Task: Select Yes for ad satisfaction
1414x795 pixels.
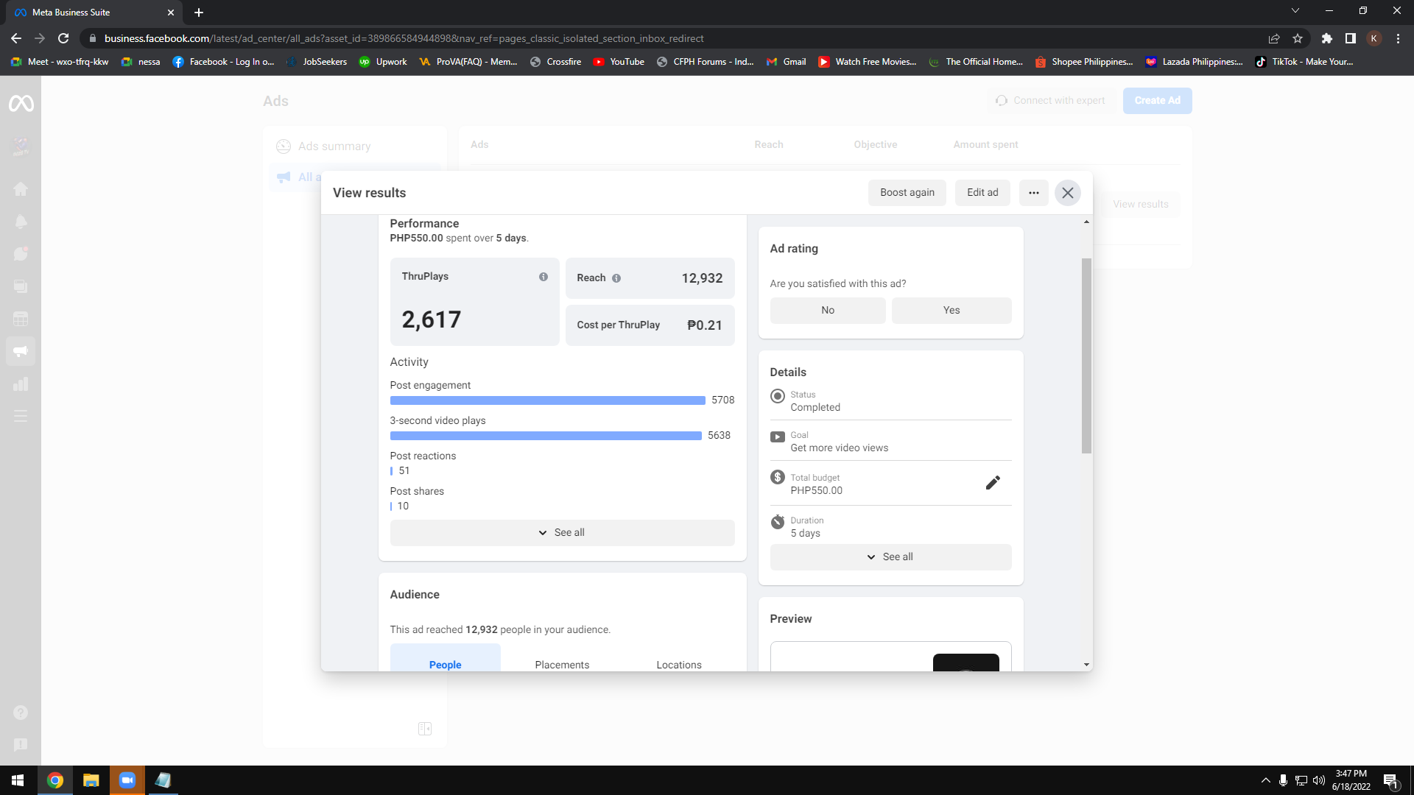Action: coord(952,311)
